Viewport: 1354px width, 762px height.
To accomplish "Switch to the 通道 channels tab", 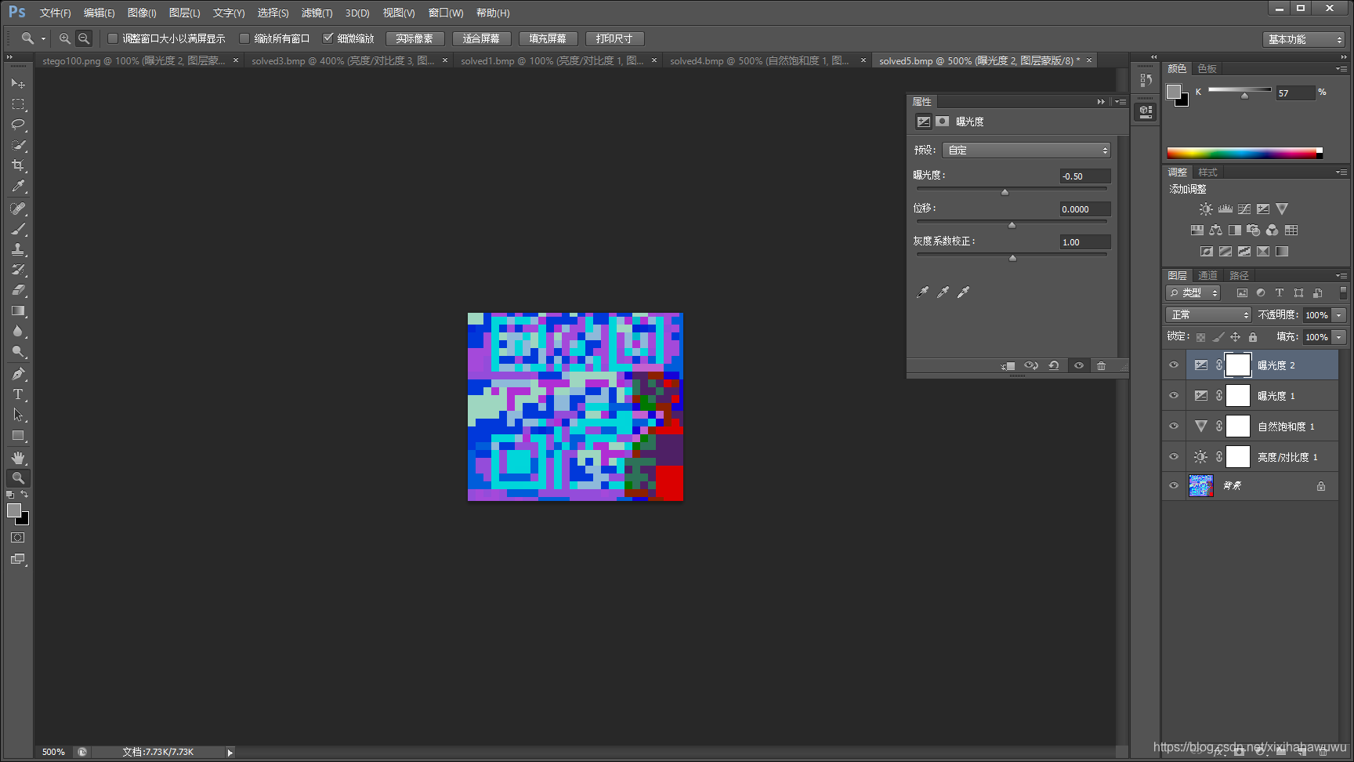I will 1207,276.
